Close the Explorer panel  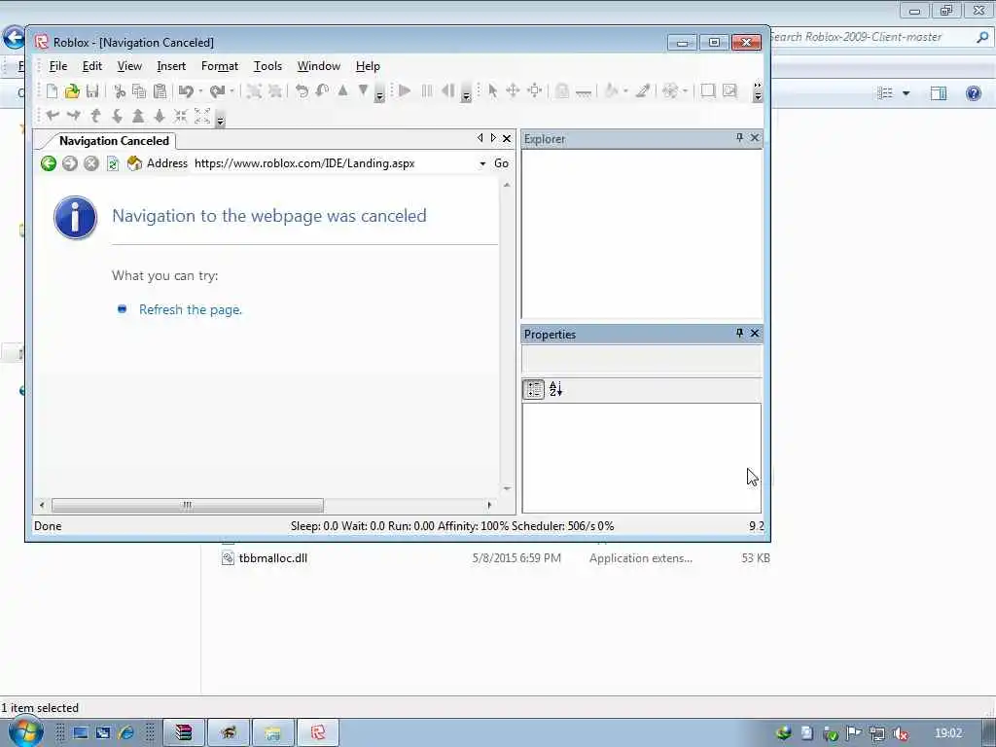tap(755, 138)
